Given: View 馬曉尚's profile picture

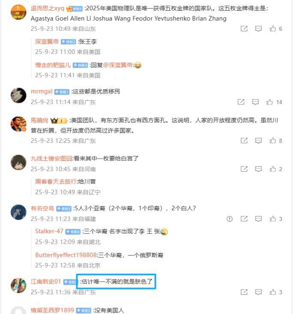Looking at the screenshot, I should 18,124.
